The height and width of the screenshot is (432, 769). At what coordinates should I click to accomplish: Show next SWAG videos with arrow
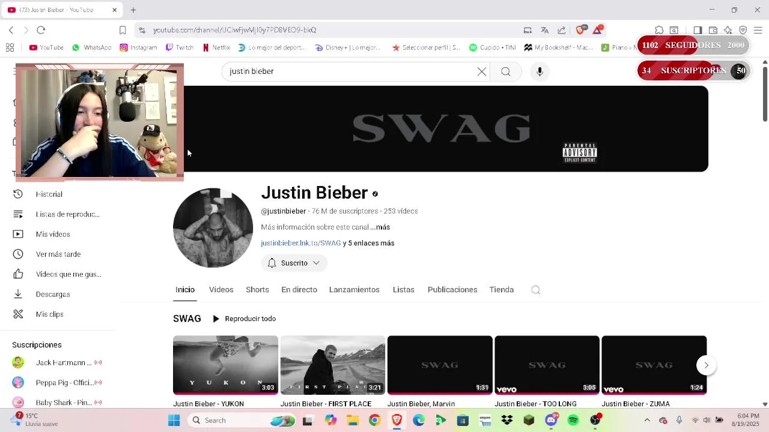click(707, 365)
